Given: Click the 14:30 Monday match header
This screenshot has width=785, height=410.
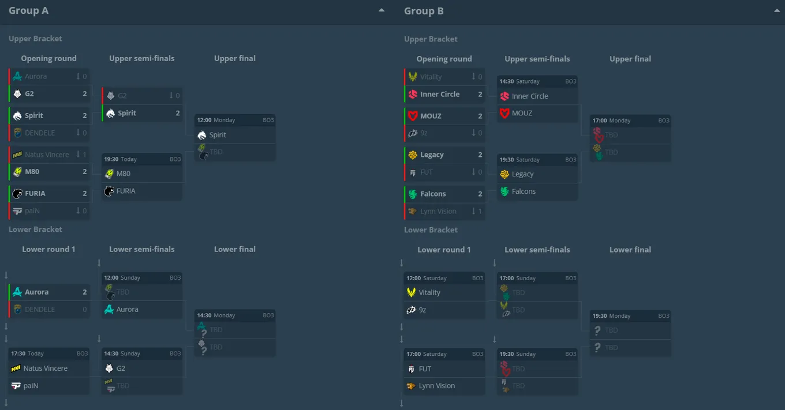Looking at the screenshot, I should tap(235, 315).
